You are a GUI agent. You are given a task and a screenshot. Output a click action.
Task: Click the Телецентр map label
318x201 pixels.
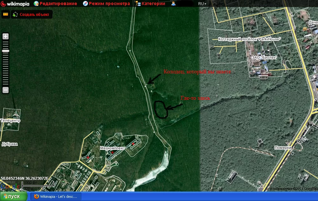(x=10, y=121)
